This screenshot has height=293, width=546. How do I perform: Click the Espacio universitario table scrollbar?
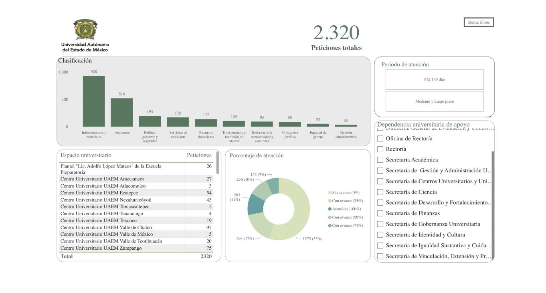(x=218, y=162)
